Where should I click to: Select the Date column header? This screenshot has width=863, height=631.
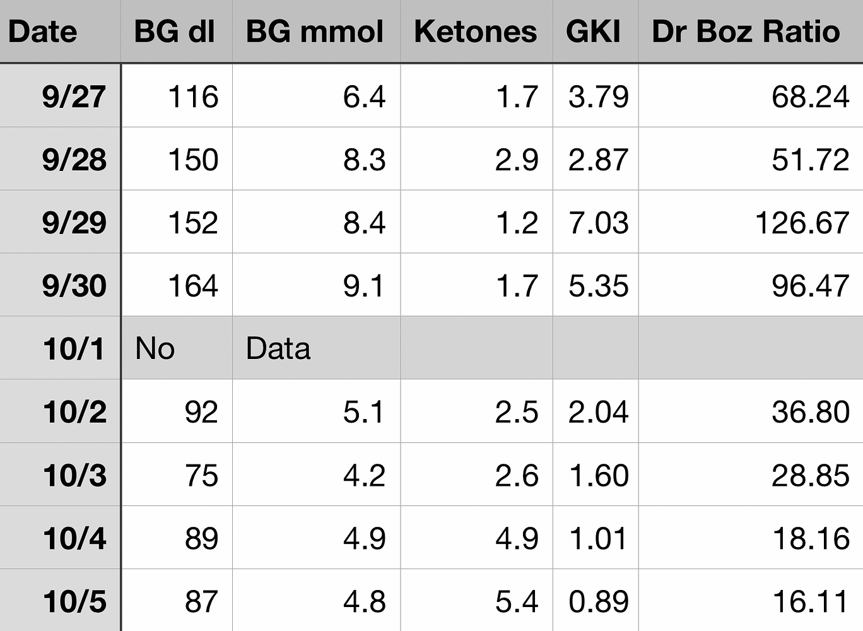(x=59, y=32)
